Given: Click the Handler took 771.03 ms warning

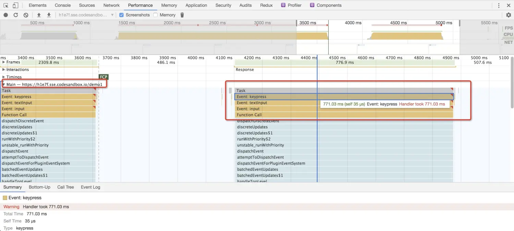Looking at the screenshot, I should coord(46,207).
